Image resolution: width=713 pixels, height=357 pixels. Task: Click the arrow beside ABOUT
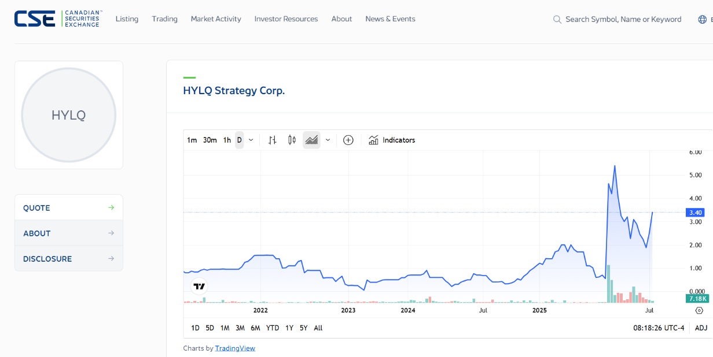coord(111,233)
